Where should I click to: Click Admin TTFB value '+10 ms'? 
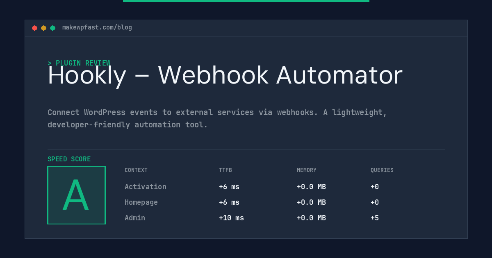231,218
